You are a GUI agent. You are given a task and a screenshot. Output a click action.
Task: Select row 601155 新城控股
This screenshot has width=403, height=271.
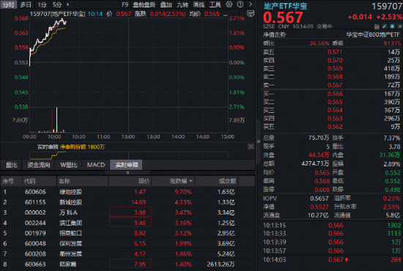tap(127, 202)
